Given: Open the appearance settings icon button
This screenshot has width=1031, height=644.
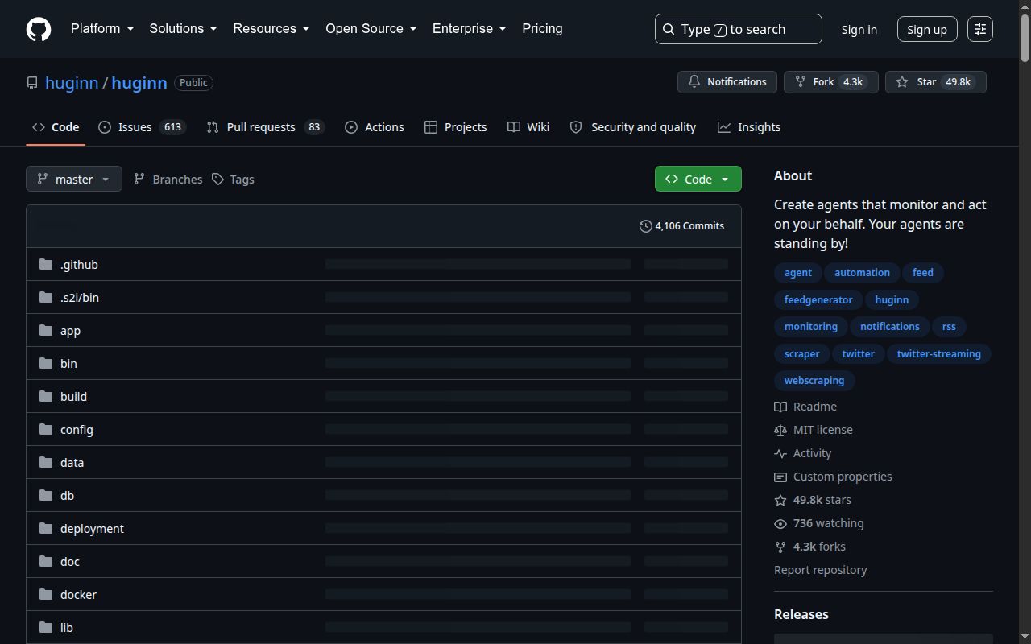Looking at the screenshot, I should point(980,29).
